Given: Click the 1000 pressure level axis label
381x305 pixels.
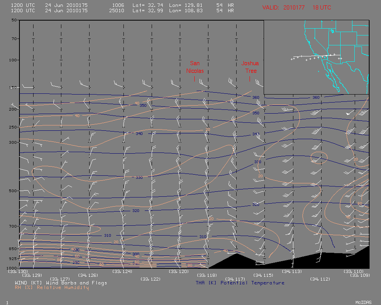Looking at the screenshot, I should [x=12, y=268].
